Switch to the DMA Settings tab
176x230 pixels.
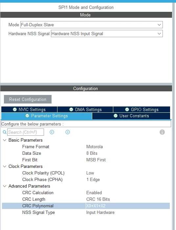pyautogui.click(x=85, y=109)
